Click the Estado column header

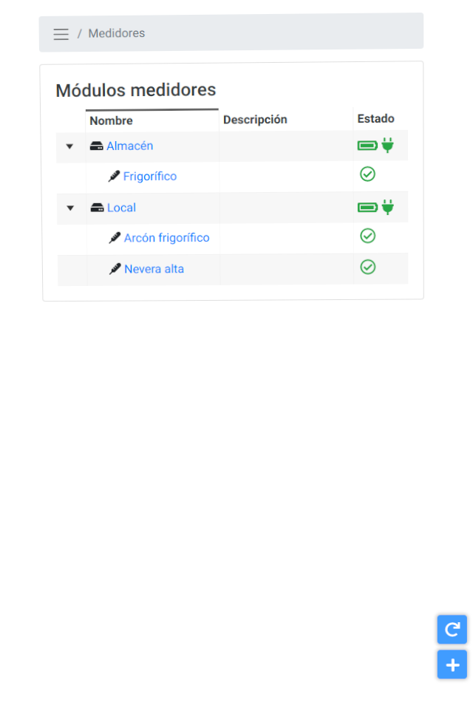tap(375, 119)
